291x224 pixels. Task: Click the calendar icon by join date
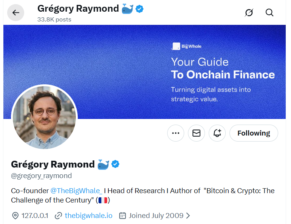tap(122, 216)
